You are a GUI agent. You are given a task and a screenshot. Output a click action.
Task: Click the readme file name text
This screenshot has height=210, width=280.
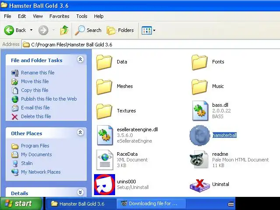tap(220, 154)
